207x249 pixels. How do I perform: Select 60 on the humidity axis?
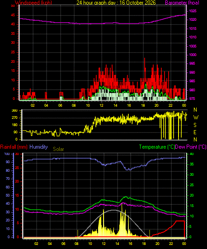pyautogui.click(x=8, y=188)
